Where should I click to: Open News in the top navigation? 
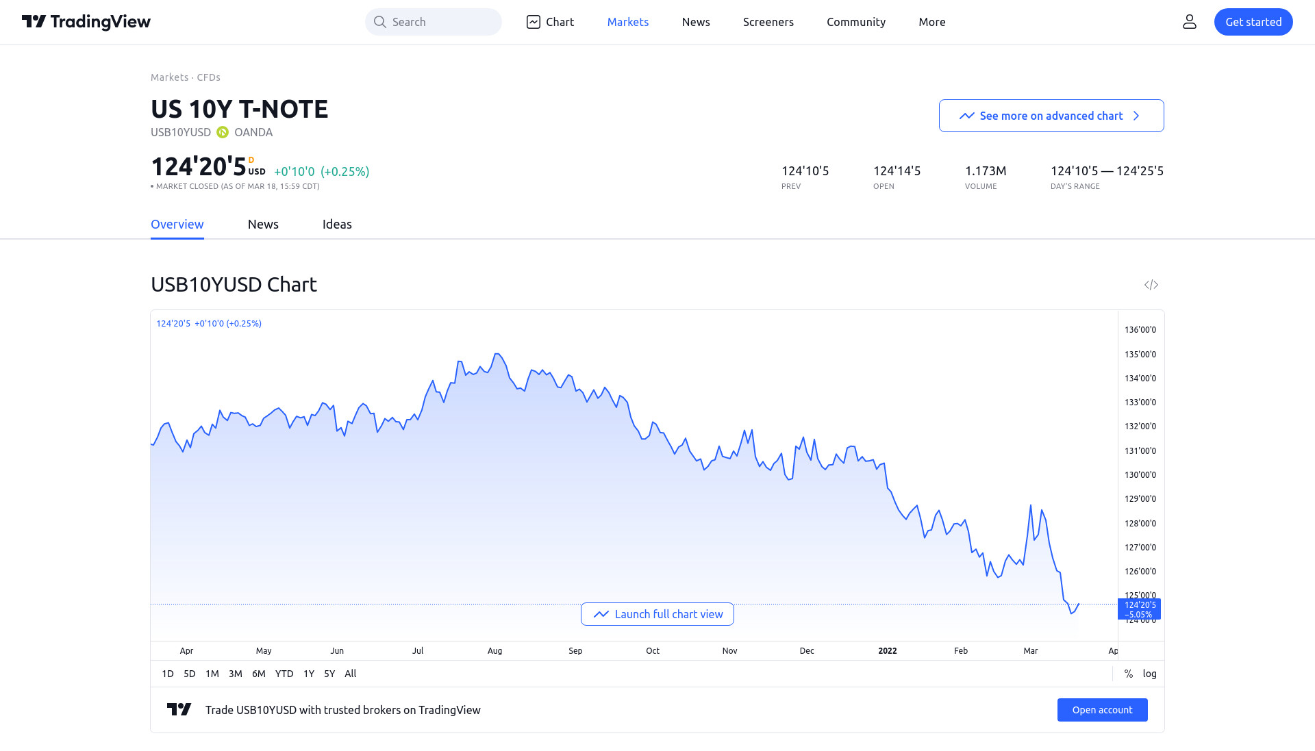tap(696, 22)
